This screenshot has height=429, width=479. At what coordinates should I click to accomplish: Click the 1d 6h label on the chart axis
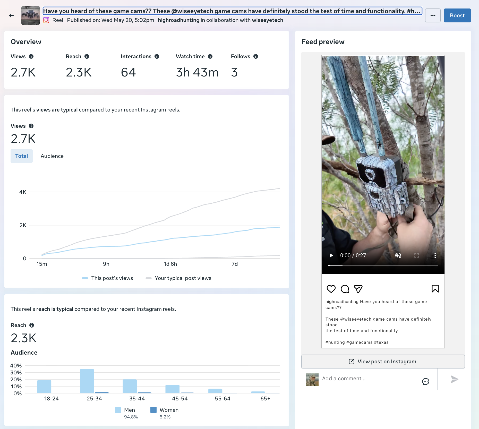click(x=170, y=264)
